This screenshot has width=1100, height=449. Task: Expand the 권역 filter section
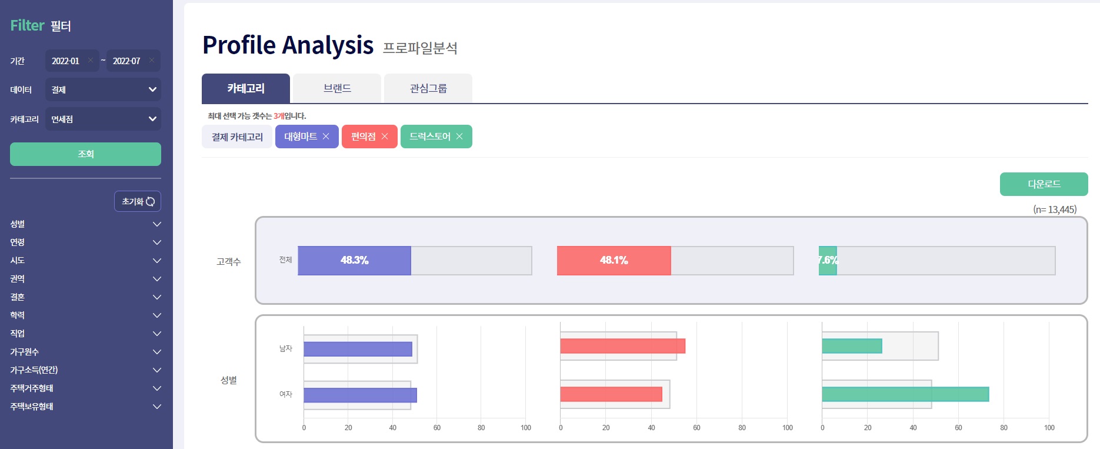pos(85,279)
